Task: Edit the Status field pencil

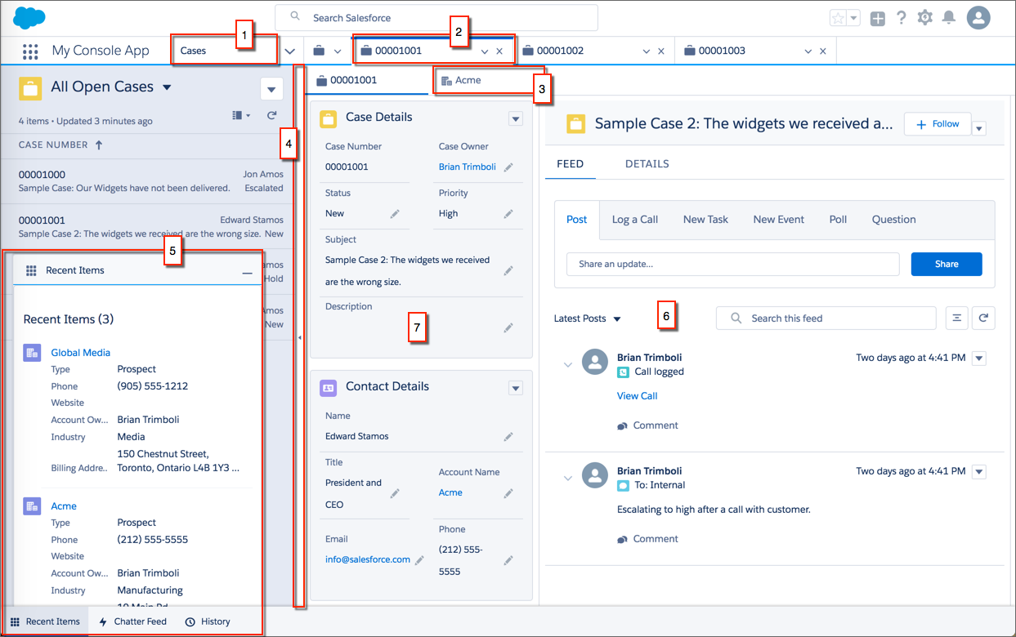Action: click(x=395, y=213)
